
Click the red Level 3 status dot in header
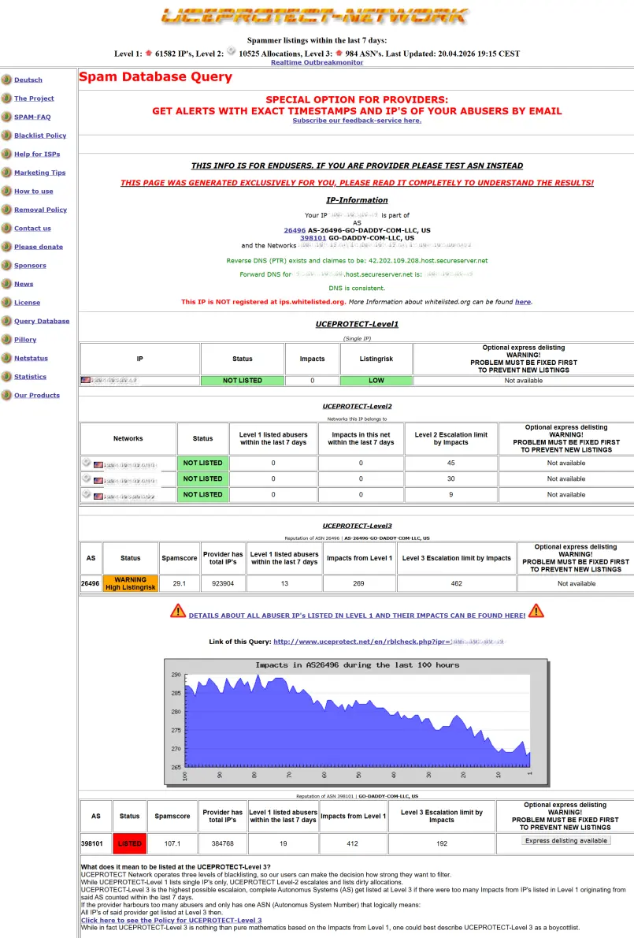click(339, 54)
